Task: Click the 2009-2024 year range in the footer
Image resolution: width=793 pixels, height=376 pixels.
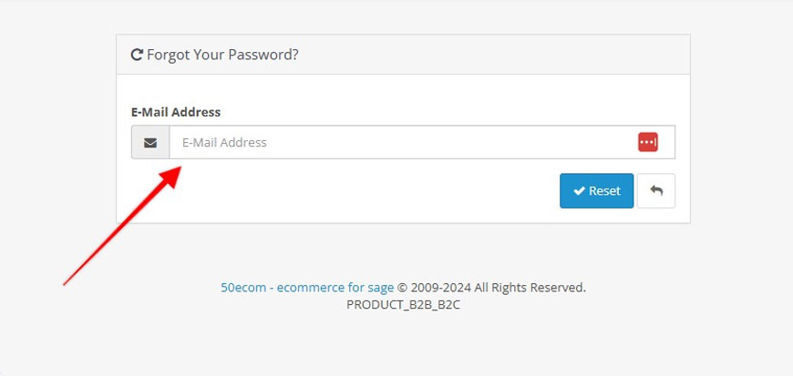Action: tap(440, 288)
